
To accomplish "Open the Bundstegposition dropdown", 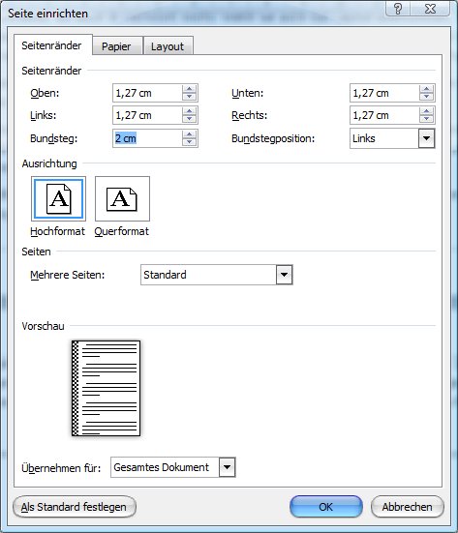I will click(x=426, y=138).
